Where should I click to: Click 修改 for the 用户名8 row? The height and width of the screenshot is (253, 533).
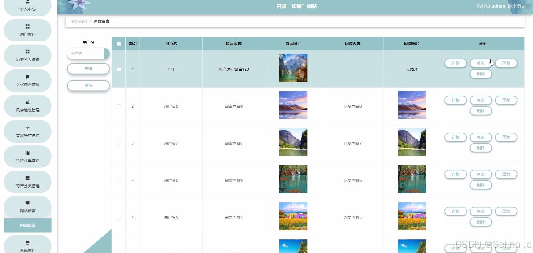pyautogui.click(x=481, y=100)
